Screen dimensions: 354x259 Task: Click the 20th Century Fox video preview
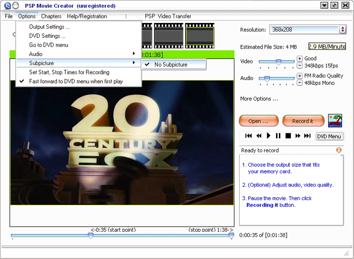click(x=122, y=143)
